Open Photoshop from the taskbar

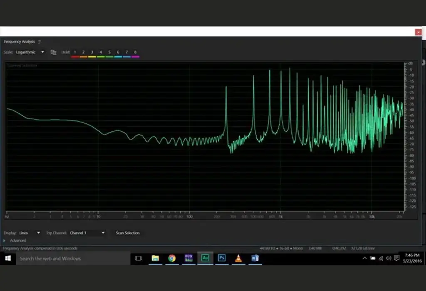point(222,258)
